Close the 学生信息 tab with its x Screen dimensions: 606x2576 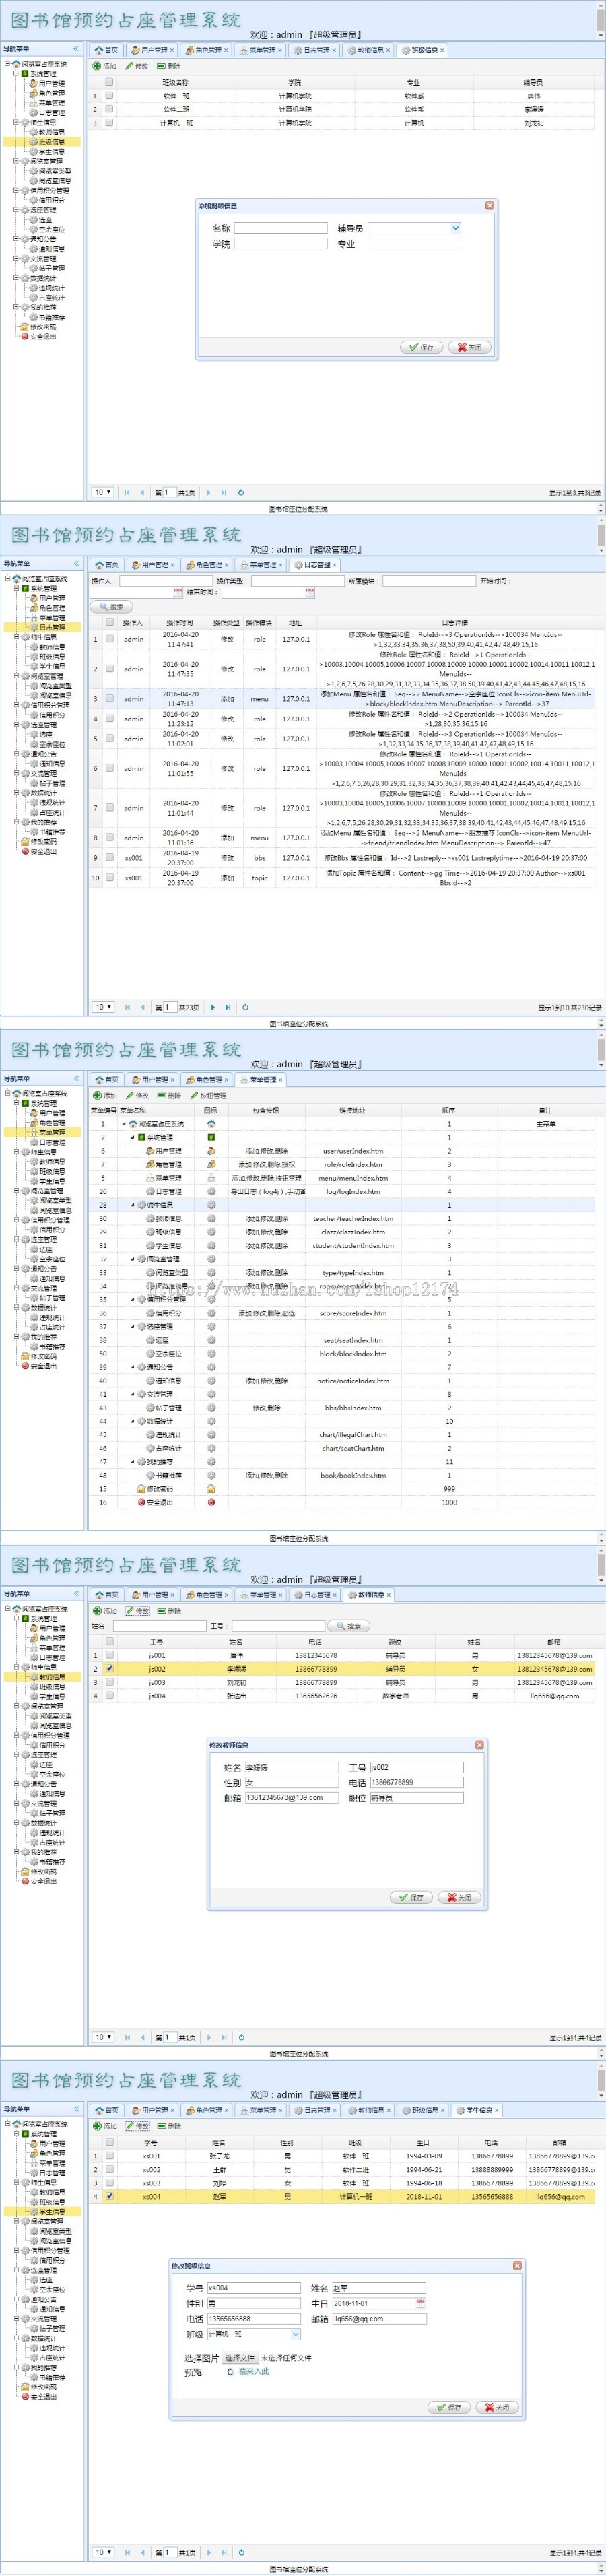pyautogui.click(x=496, y=2110)
